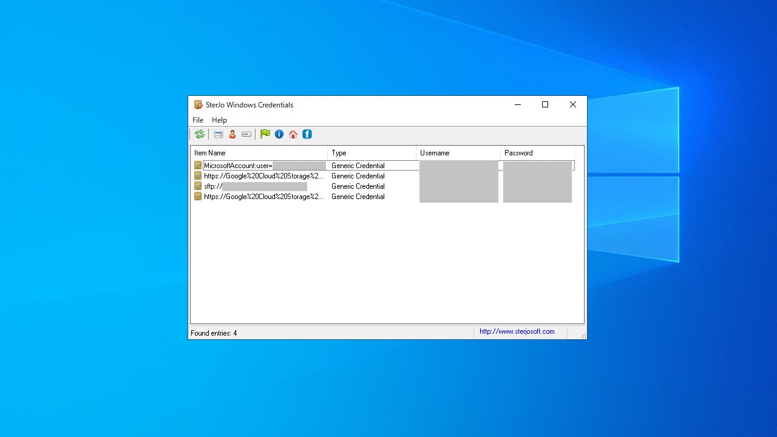
Task: Click the SterJo app icon in title bar
Action: tap(198, 105)
